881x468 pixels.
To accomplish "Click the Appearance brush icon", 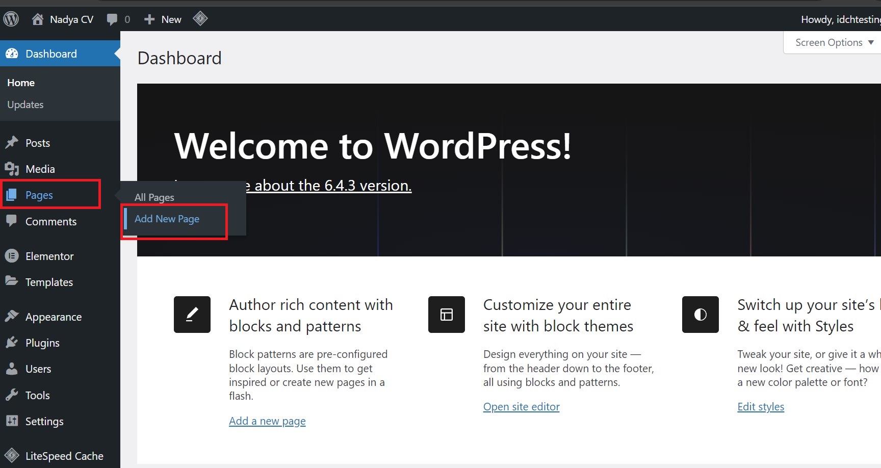I will [x=12, y=316].
